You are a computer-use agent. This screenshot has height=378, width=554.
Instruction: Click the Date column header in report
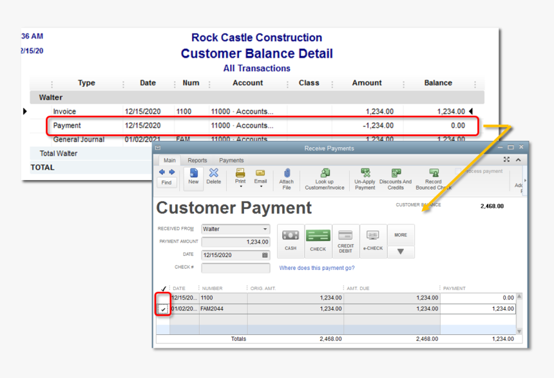148,83
